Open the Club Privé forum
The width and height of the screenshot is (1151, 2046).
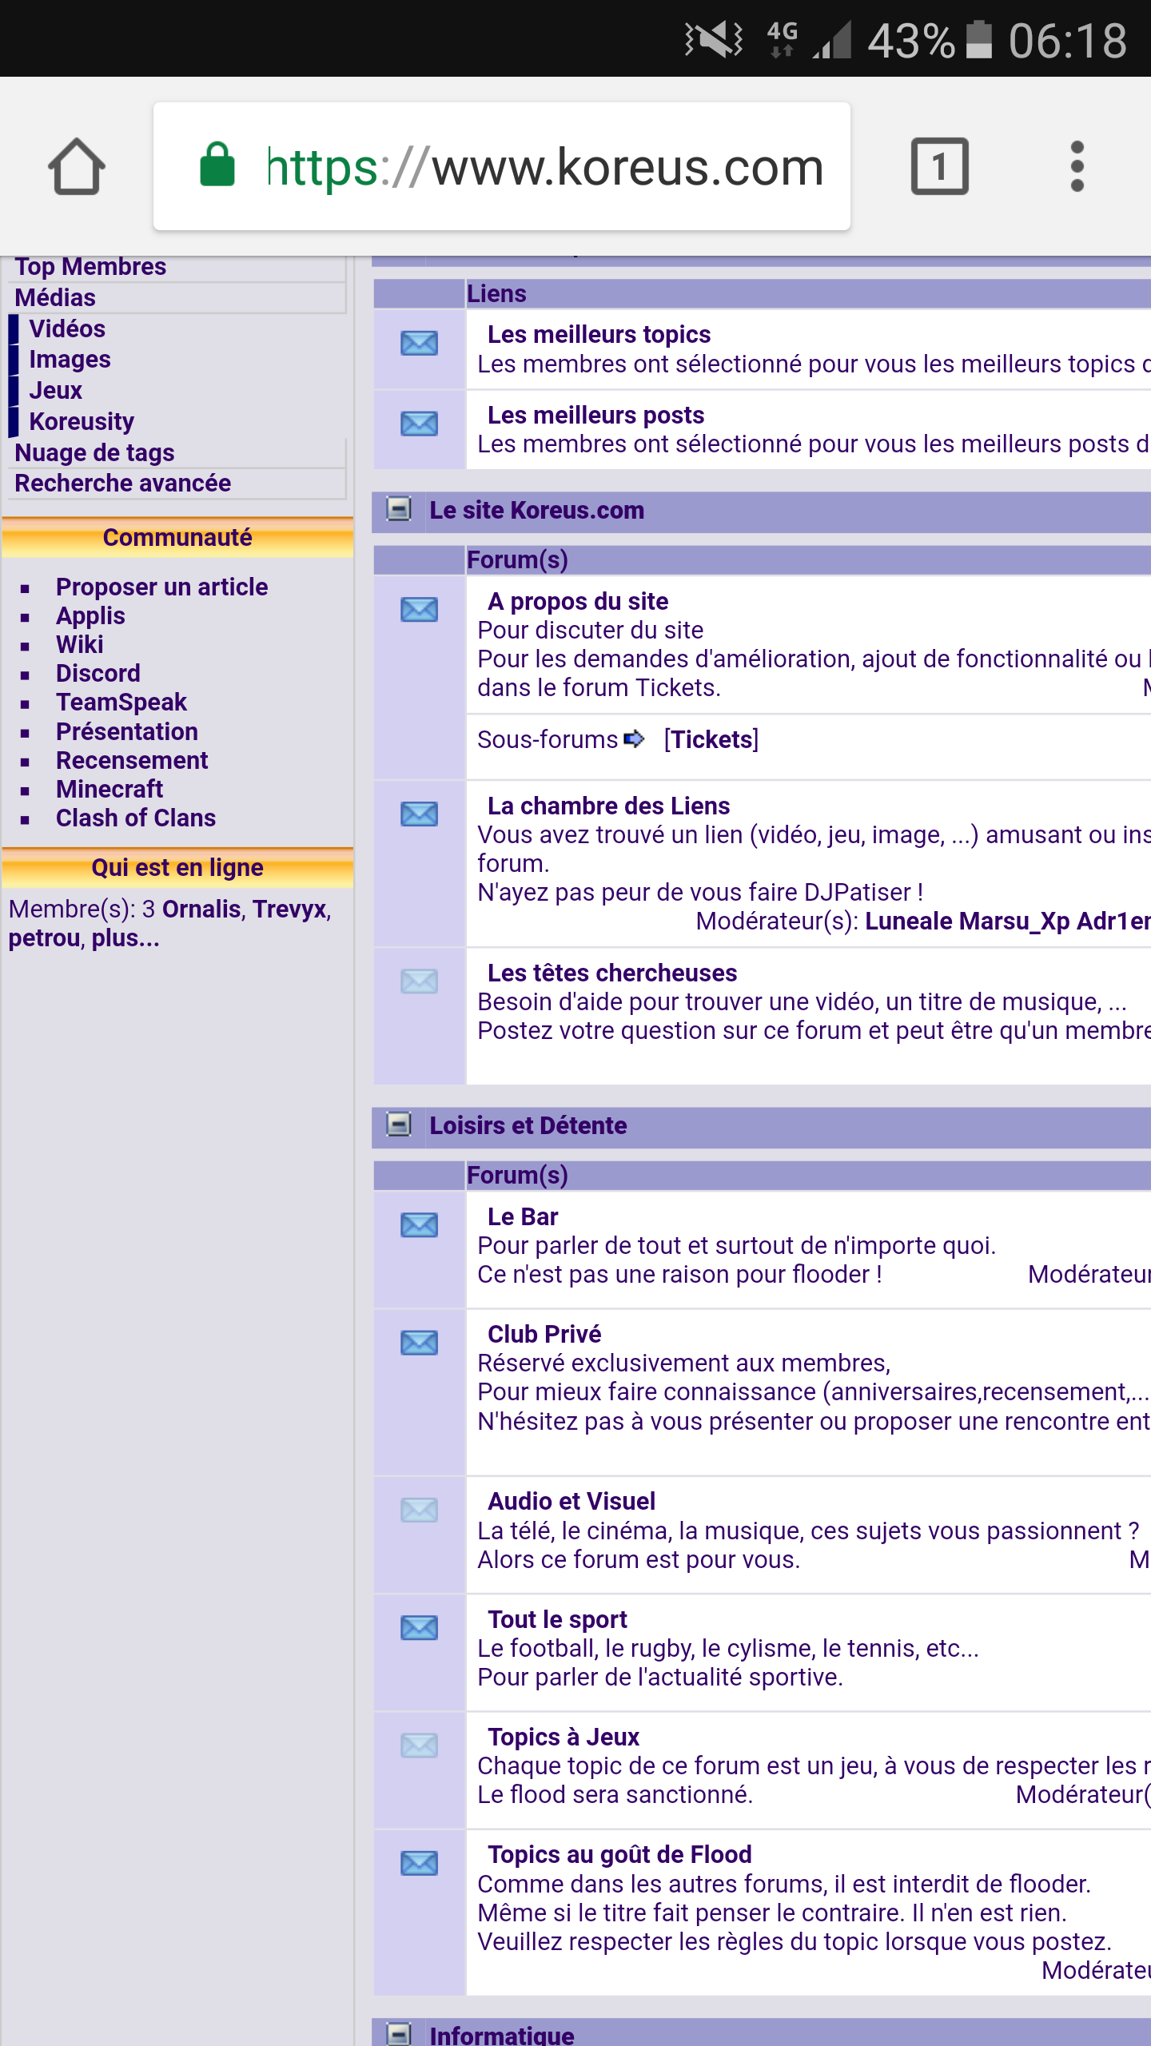(544, 1334)
